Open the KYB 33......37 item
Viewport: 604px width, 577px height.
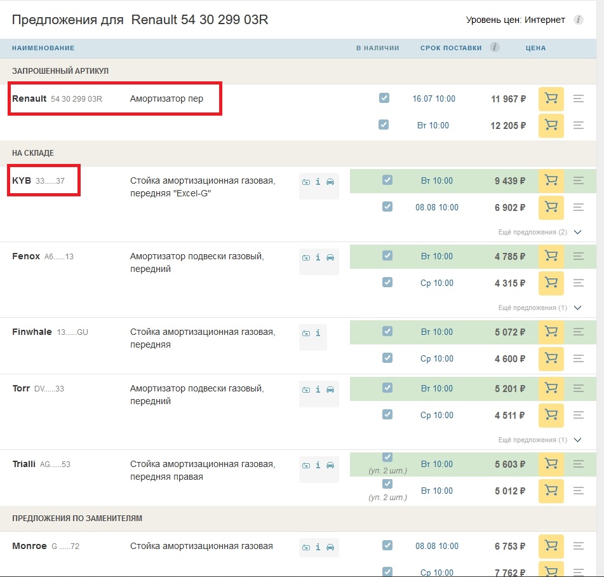point(38,180)
